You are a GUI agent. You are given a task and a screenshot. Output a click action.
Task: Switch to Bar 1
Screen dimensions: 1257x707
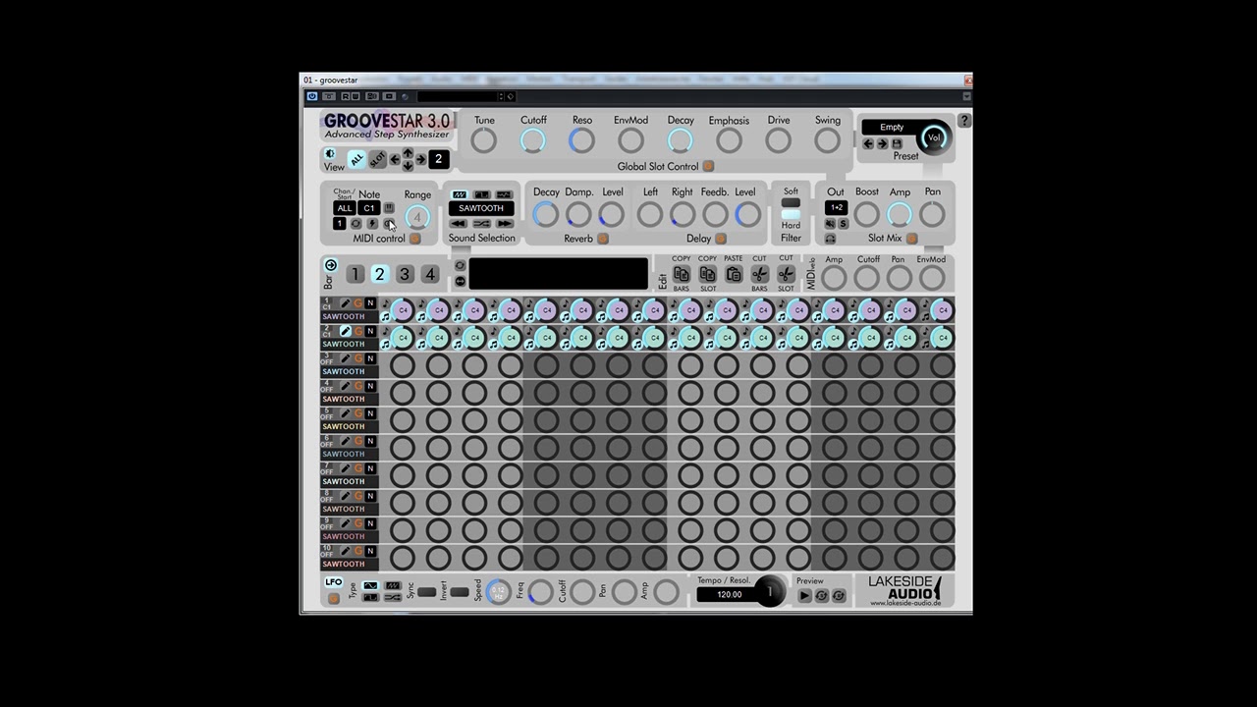click(355, 274)
